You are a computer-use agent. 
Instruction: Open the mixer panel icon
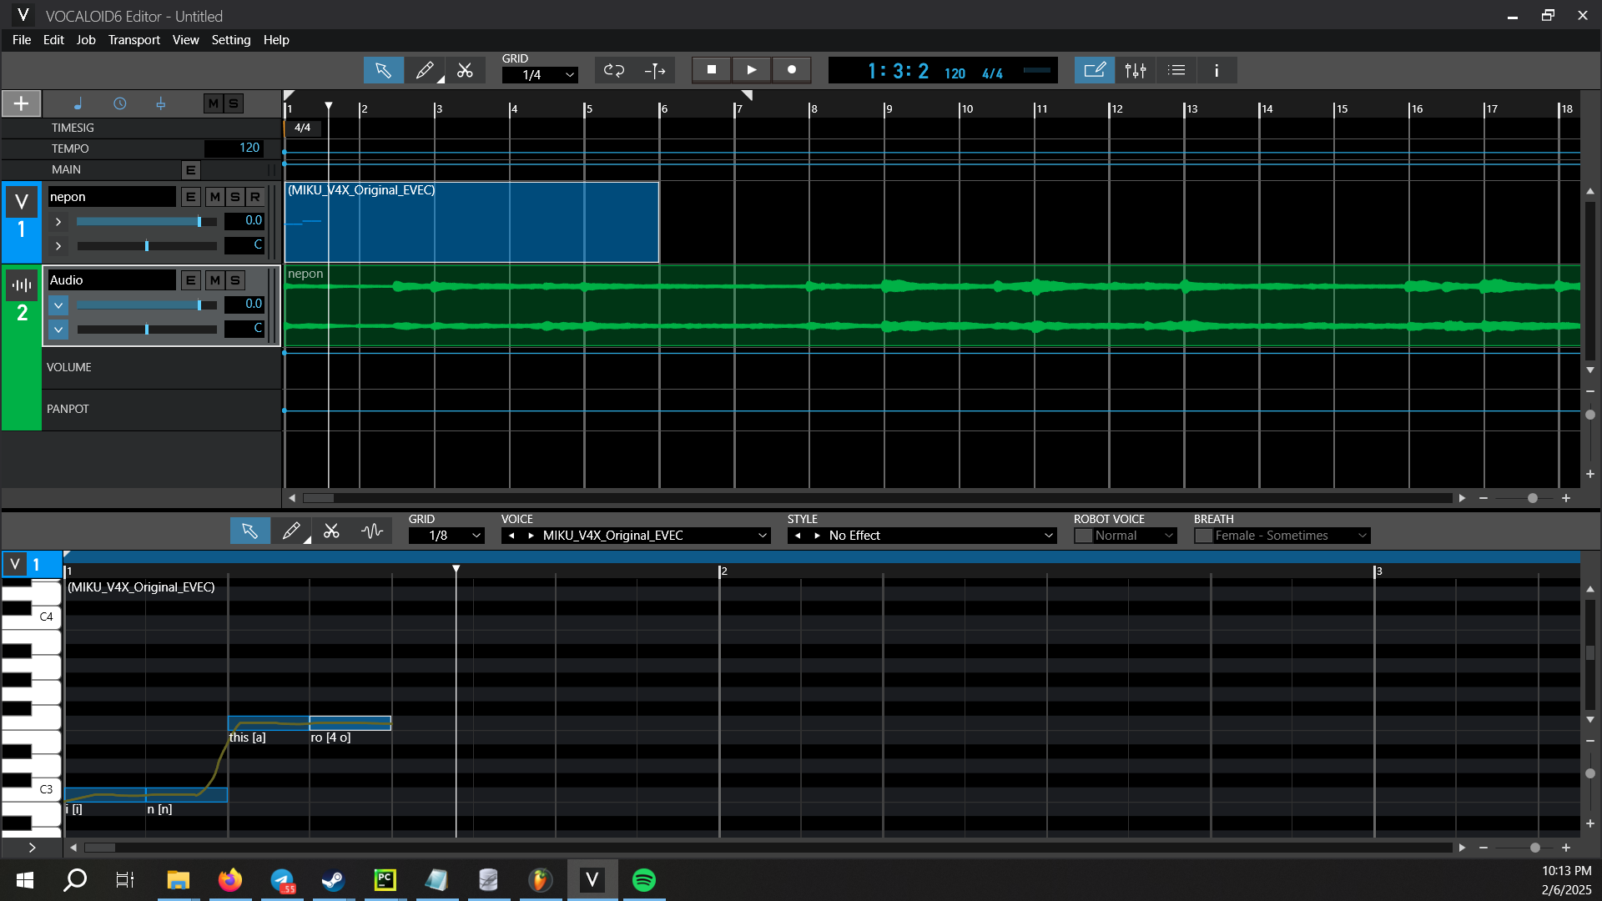pos(1136,70)
